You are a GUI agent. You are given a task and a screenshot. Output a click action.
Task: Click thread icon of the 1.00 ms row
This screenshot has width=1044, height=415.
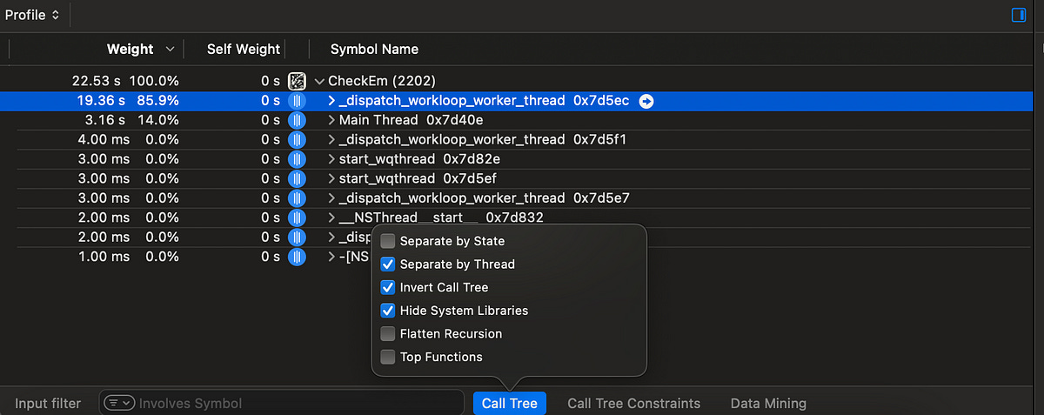pos(297,257)
